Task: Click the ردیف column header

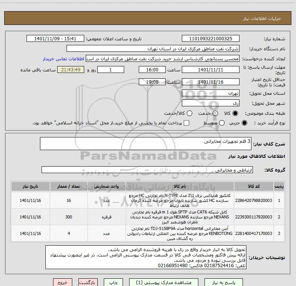Action: [279, 187]
